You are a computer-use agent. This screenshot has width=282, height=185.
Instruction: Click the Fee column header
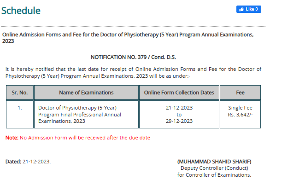[240, 92]
